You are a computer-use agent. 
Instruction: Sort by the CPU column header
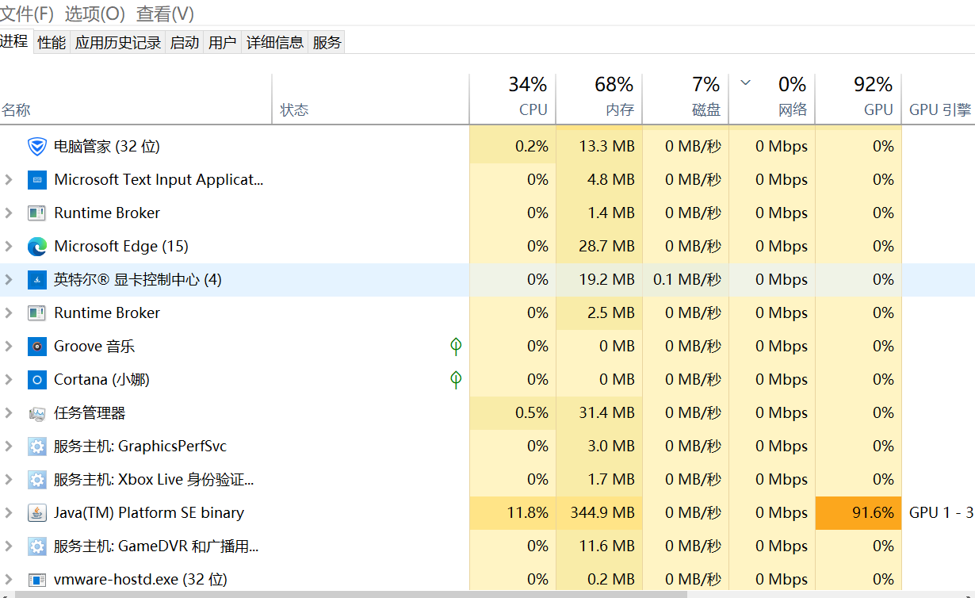512,99
